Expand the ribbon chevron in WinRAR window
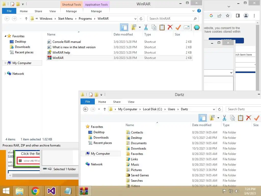This screenshot has width=261, height=196. pos(193,11)
